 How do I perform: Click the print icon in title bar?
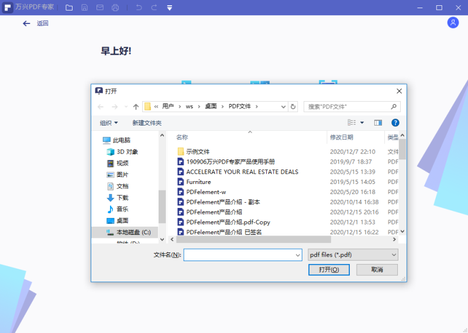(x=115, y=8)
